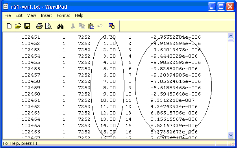Click on value 102454

pos(31,56)
